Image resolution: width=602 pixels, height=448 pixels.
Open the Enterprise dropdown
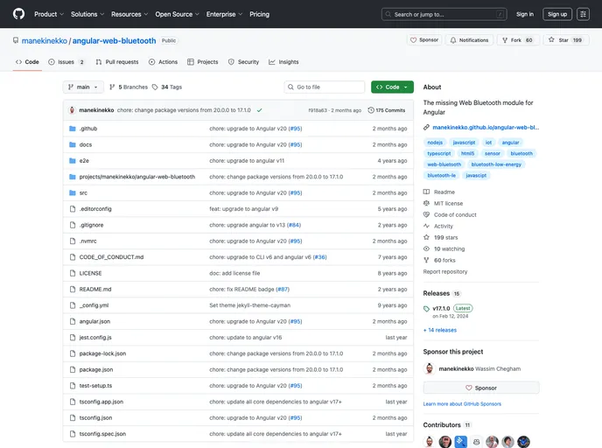224,14
